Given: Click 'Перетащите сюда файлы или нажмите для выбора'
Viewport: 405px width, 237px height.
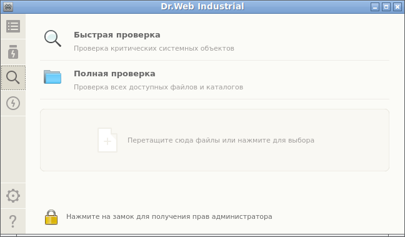Looking at the screenshot, I should [221, 140].
